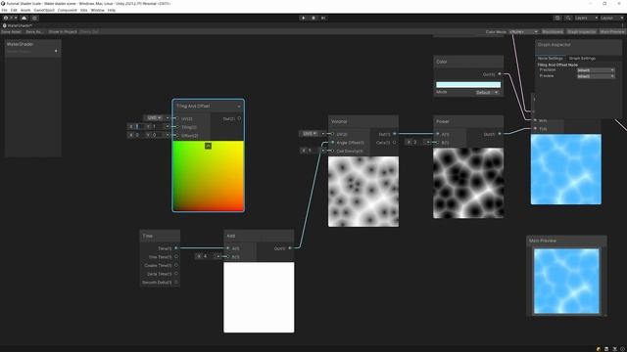Open the Color node Mode dropdown
The height and width of the screenshot is (352, 627).
[x=487, y=92]
